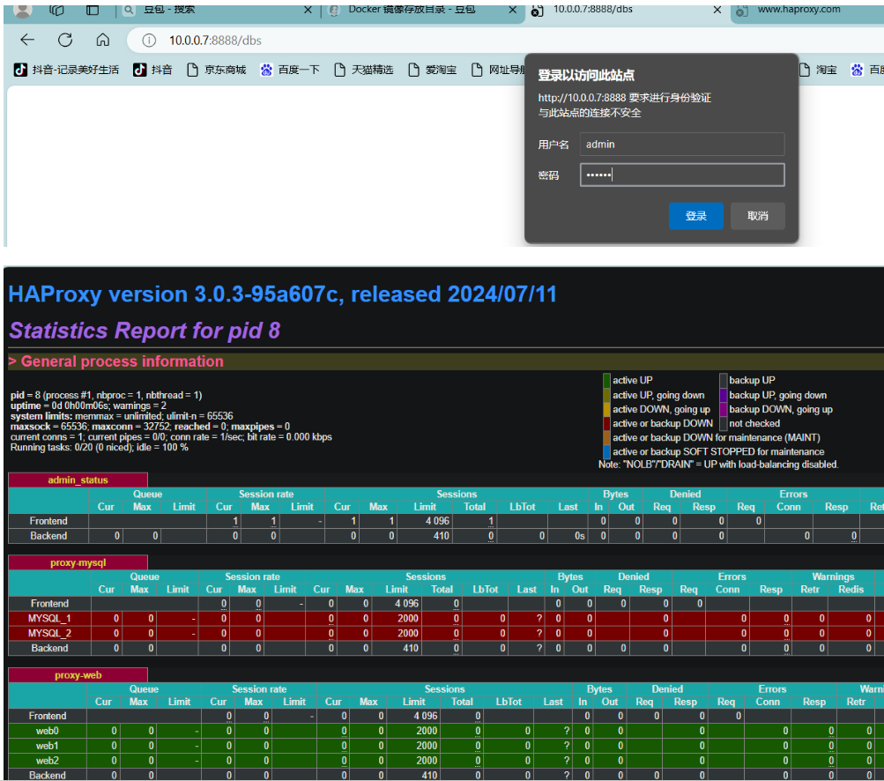Click the active or backup DOWN swatch
The width and height of the screenshot is (884, 781).
(606, 423)
